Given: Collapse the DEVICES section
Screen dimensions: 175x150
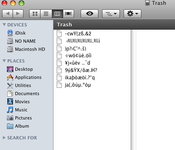Looking at the screenshot, I should tap(4, 25).
